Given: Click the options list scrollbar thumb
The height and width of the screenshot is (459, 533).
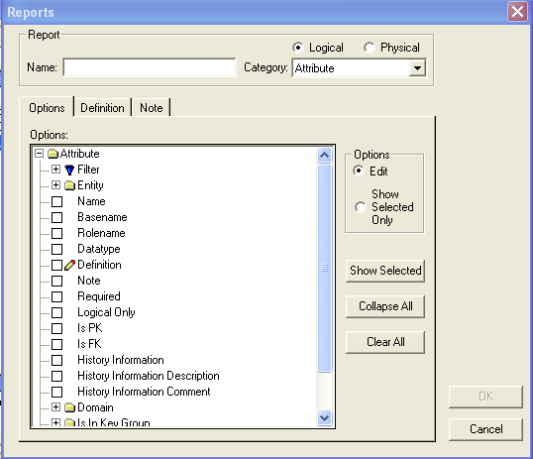Looking at the screenshot, I should [x=325, y=268].
